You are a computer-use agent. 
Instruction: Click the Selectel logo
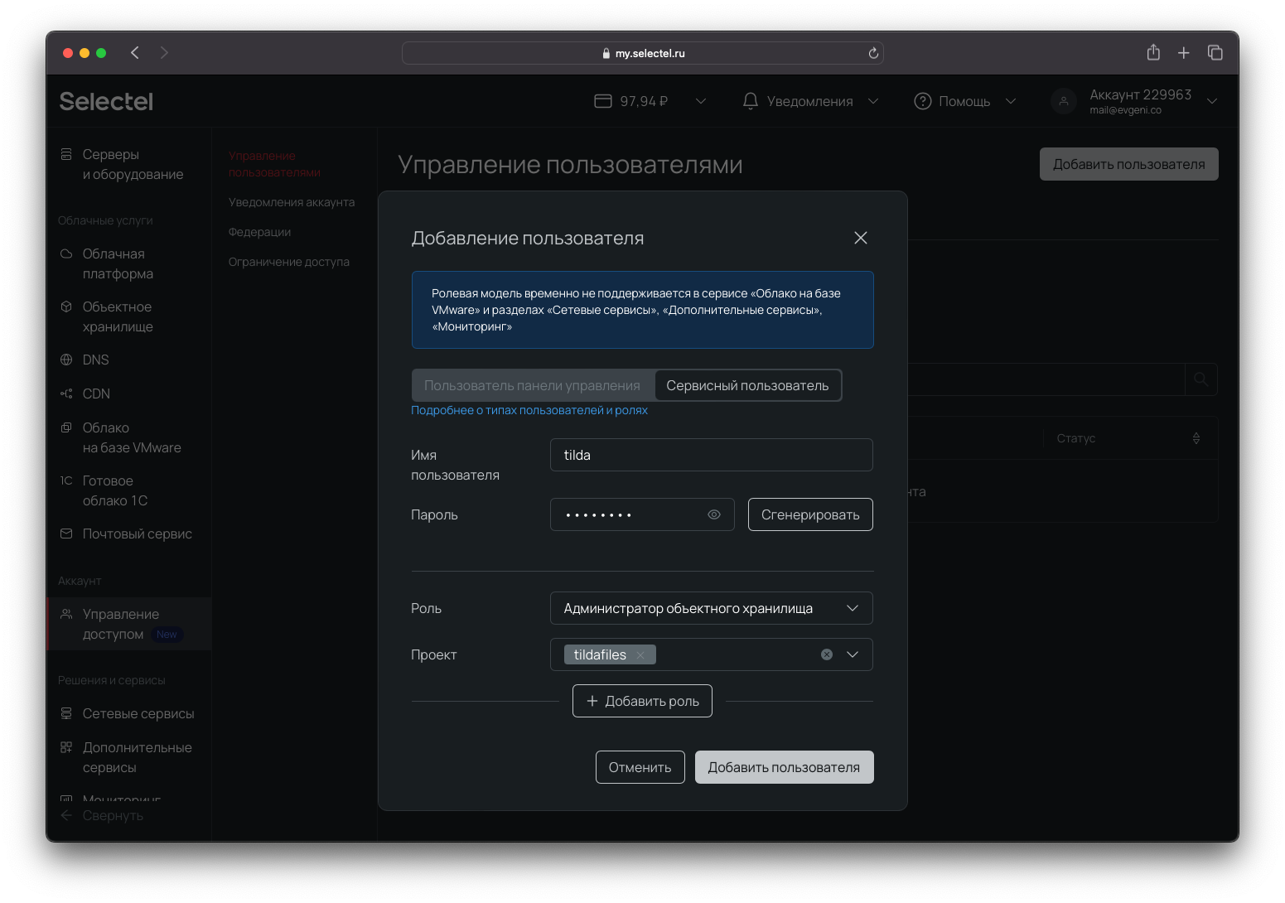click(106, 101)
